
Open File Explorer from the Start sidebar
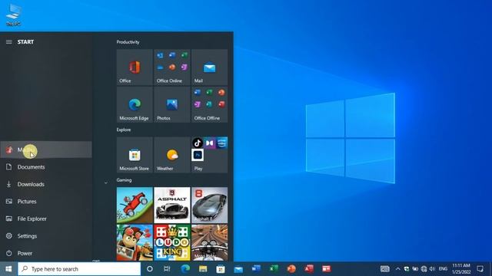tap(46, 219)
